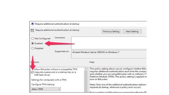Click the 'Require additional authentication at startup' window title
The height and width of the screenshot is (95, 169).
(57, 24)
